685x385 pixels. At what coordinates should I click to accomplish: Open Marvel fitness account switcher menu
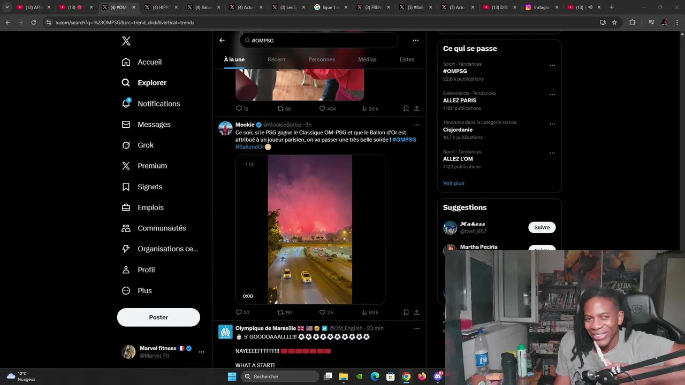click(x=201, y=352)
